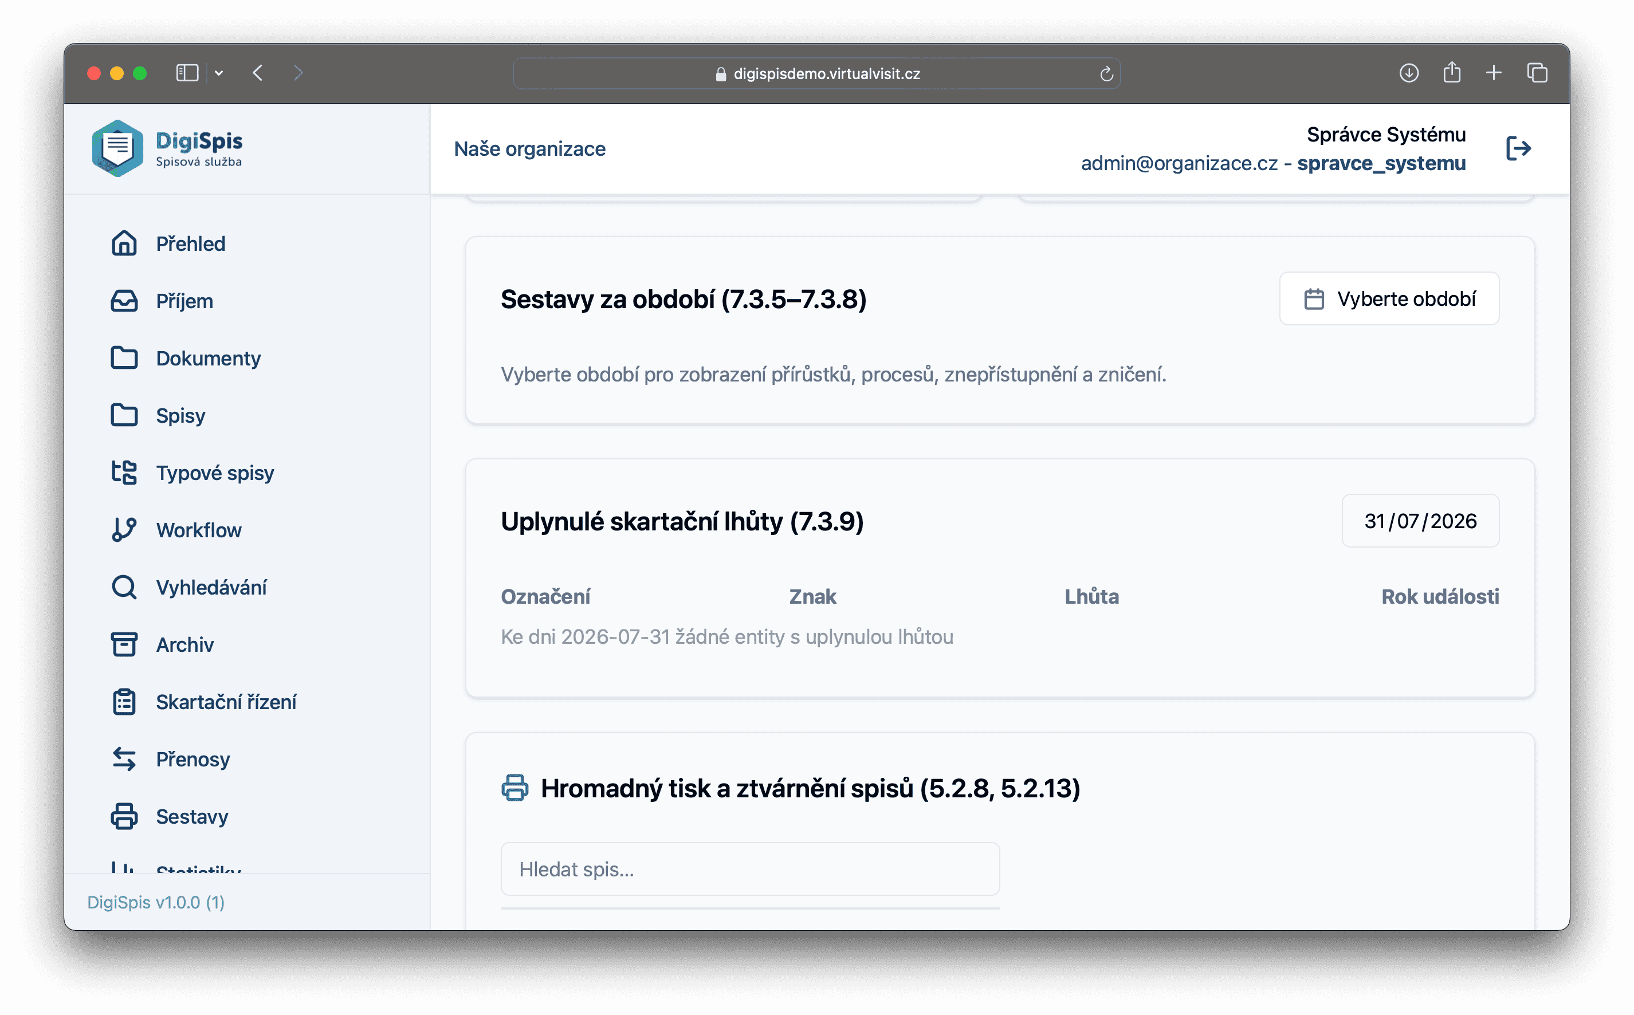Click the Příjem inbox icon

tap(124, 301)
